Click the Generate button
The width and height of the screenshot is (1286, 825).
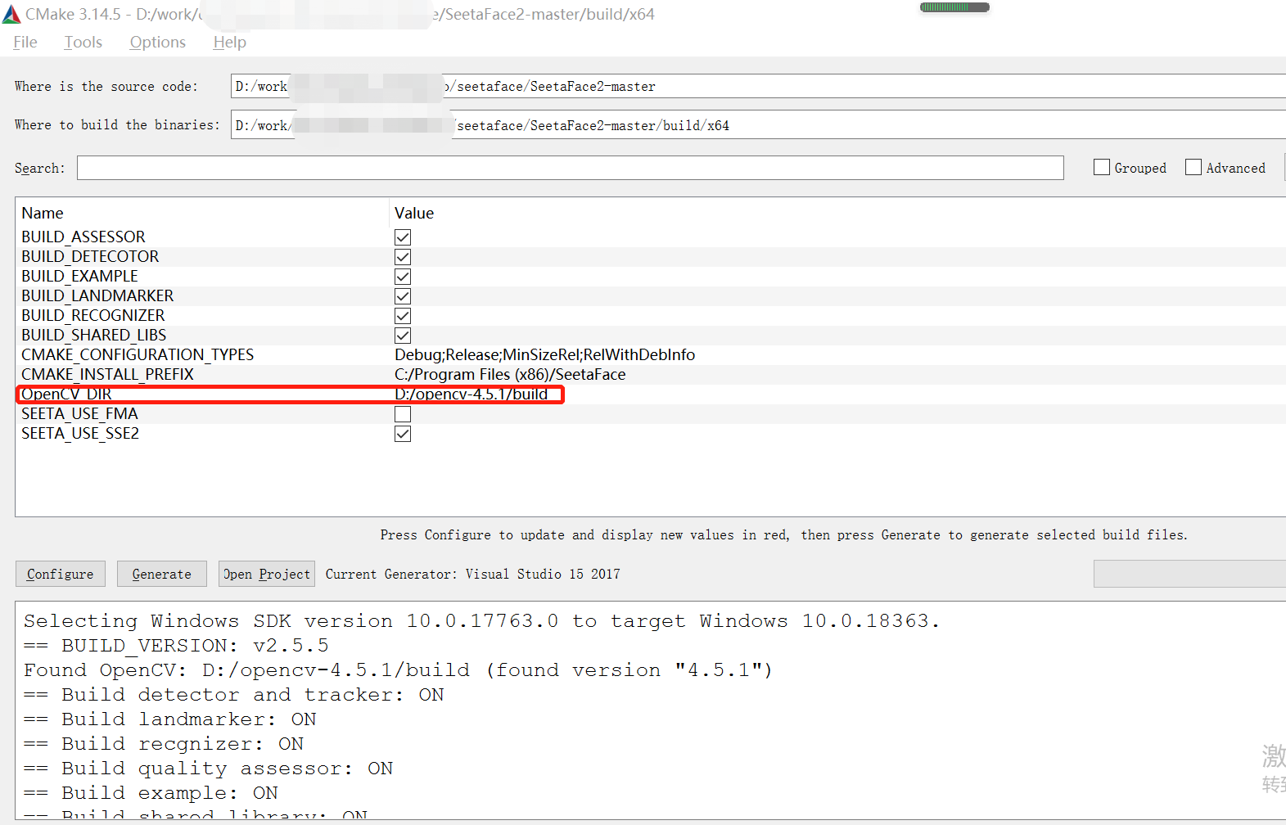pyautogui.click(x=161, y=574)
